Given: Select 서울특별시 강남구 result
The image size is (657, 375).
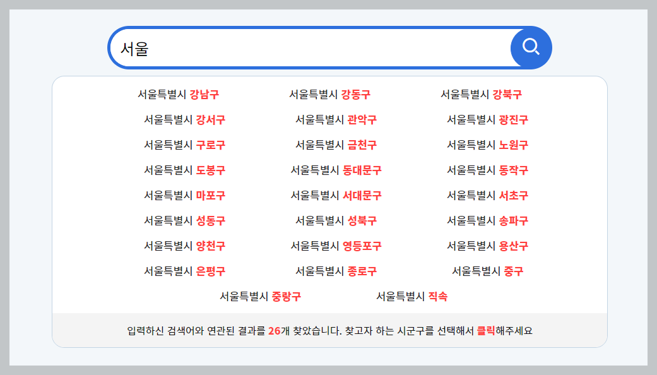Looking at the screenshot, I should pos(179,94).
